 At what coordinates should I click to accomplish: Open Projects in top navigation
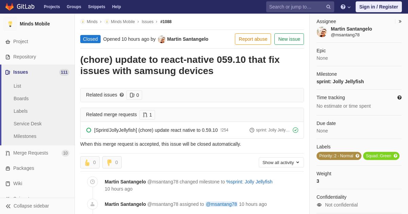point(52,7)
